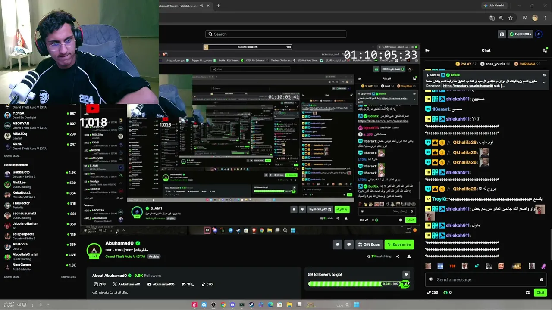Open the j3f6 Instagram link
Screen dimensions: 552x310
(100, 284)
